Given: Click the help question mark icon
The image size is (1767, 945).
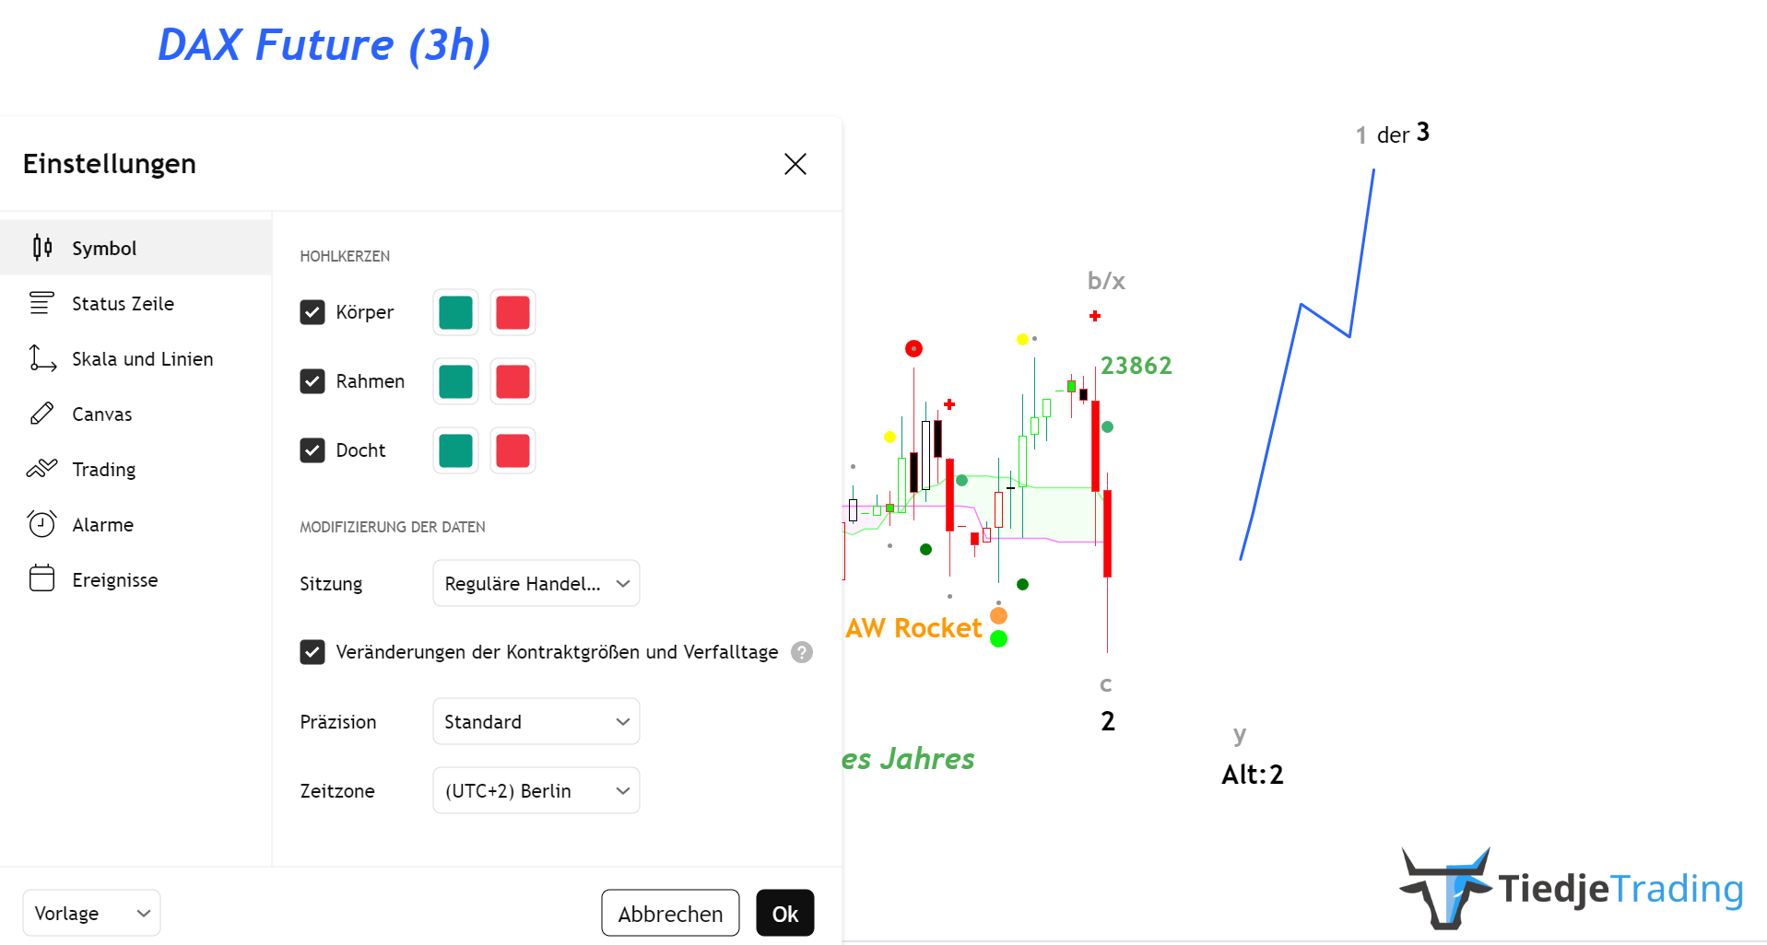Looking at the screenshot, I should click(x=802, y=652).
